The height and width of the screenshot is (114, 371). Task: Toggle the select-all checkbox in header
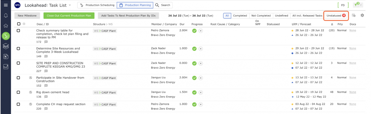tap(19, 24)
